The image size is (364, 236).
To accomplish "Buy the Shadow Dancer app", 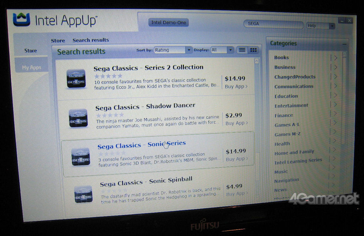I will pos(236,123).
